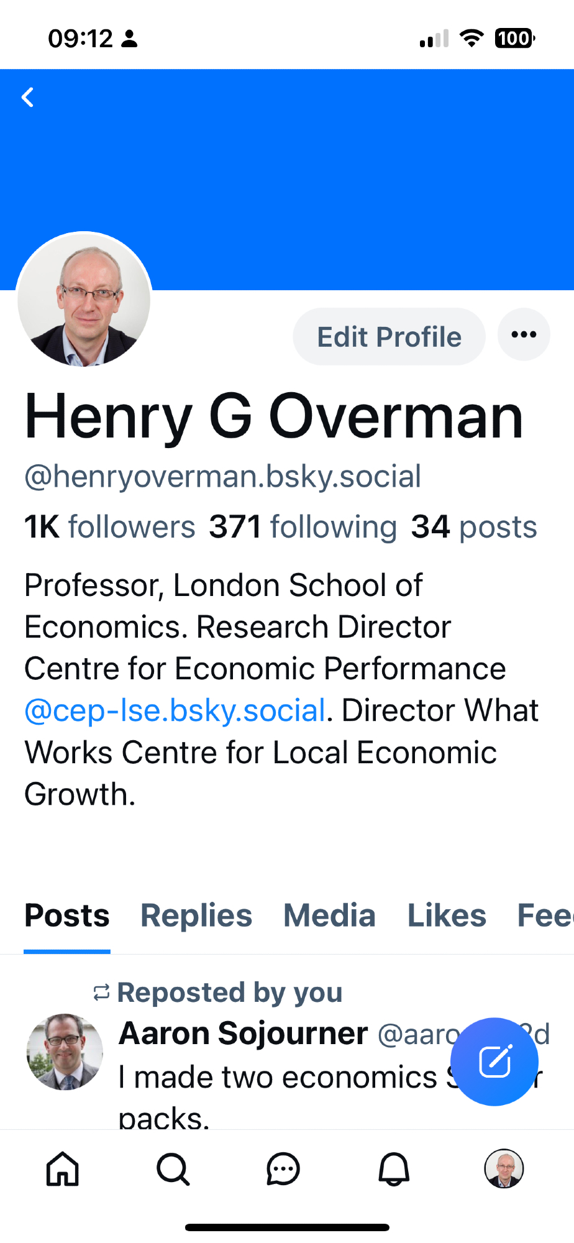Click the Edit Profile button

(389, 337)
